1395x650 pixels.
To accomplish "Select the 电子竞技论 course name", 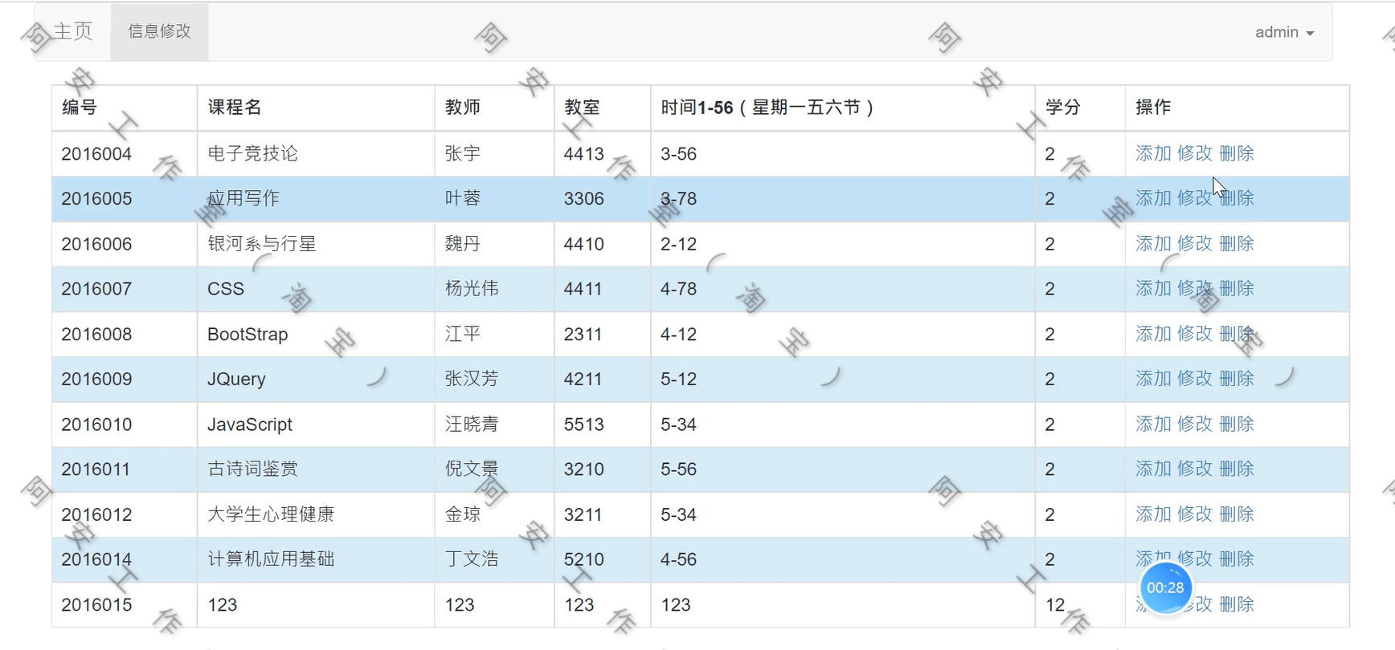I will [252, 153].
